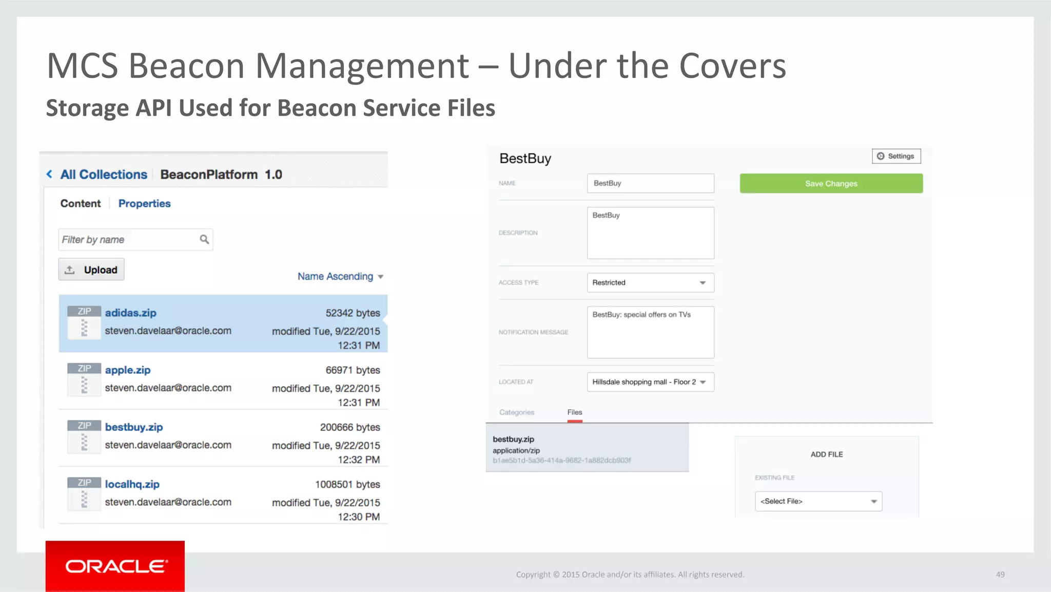Image resolution: width=1051 pixels, height=592 pixels.
Task: Click the 66971 bytes size text
Action: click(353, 370)
